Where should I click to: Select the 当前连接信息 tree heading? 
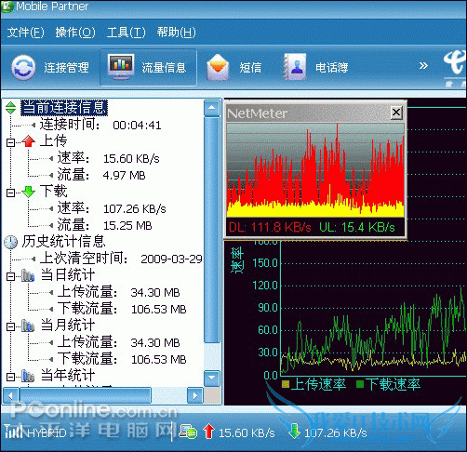pos(64,108)
